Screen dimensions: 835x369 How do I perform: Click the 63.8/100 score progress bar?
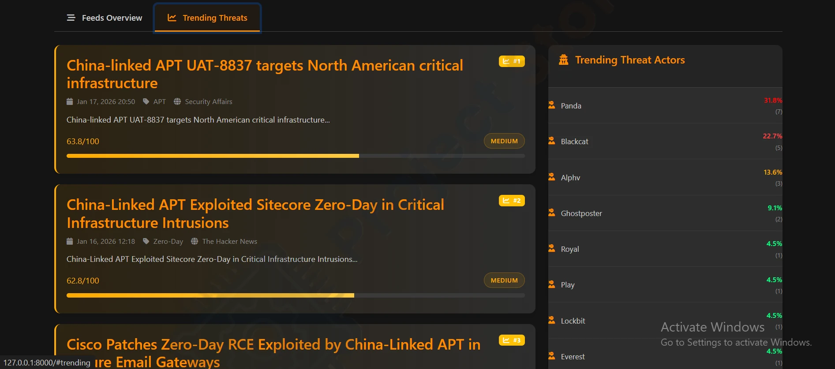[x=296, y=156]
